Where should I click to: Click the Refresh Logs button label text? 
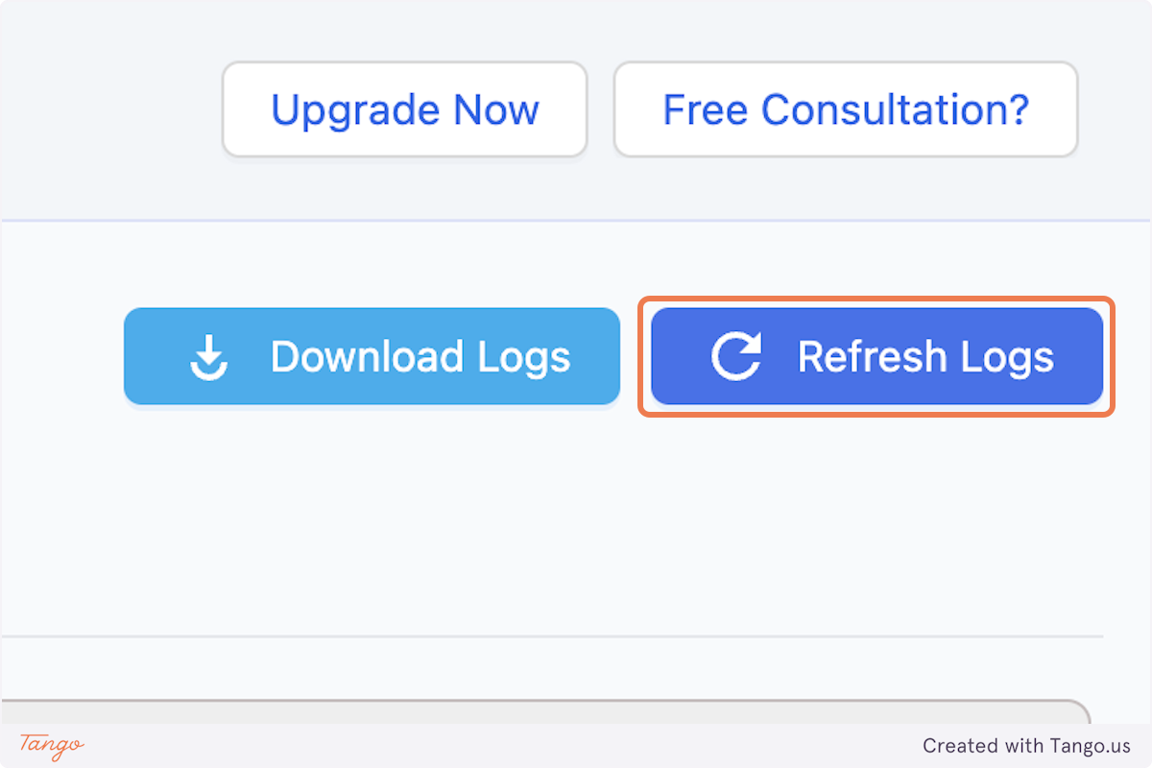(x=924, y=356)
